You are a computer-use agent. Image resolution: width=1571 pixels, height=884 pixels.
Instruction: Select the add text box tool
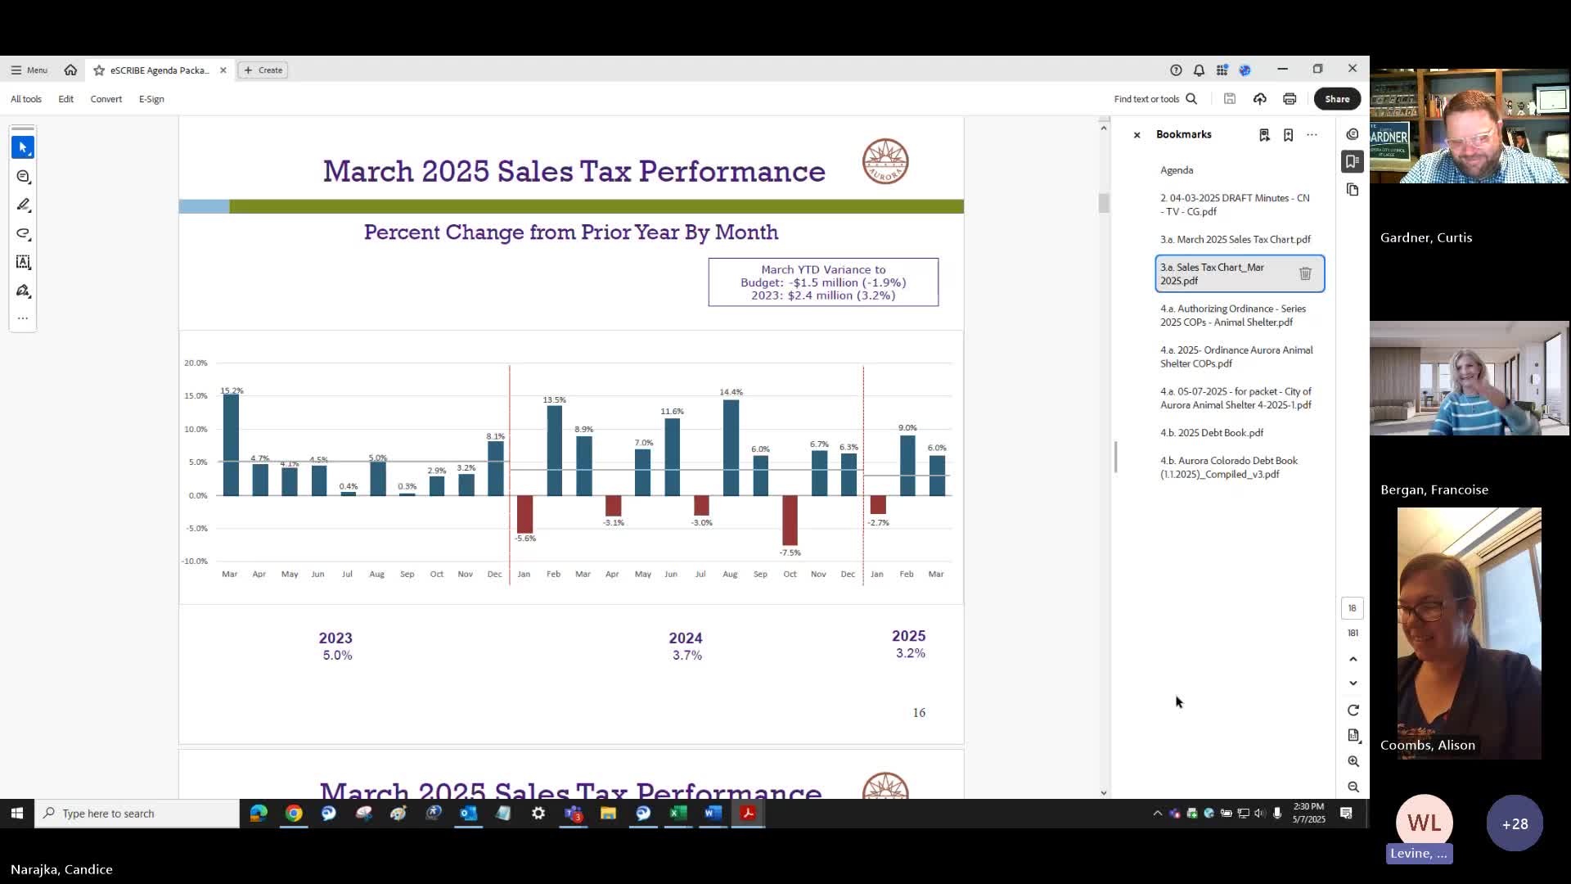(23, 263)
